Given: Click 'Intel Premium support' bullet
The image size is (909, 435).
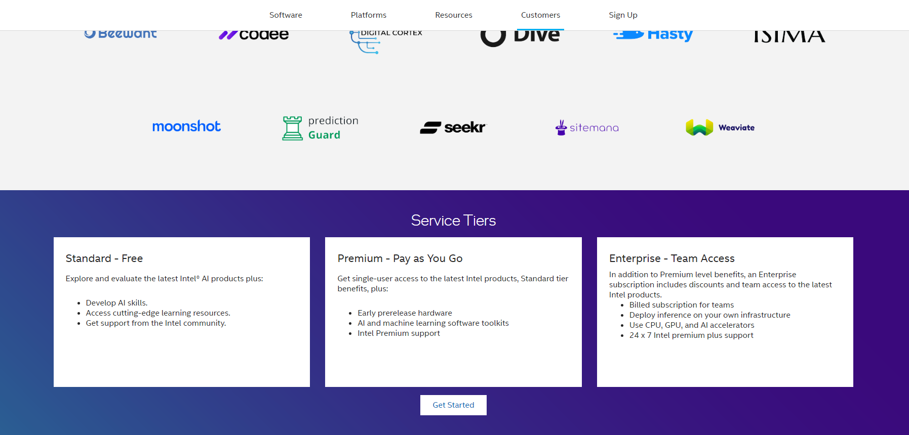Looking at the screenshot, I should (x=399, y=333).
